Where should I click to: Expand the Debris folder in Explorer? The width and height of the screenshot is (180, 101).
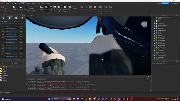[x=155, y=20]
